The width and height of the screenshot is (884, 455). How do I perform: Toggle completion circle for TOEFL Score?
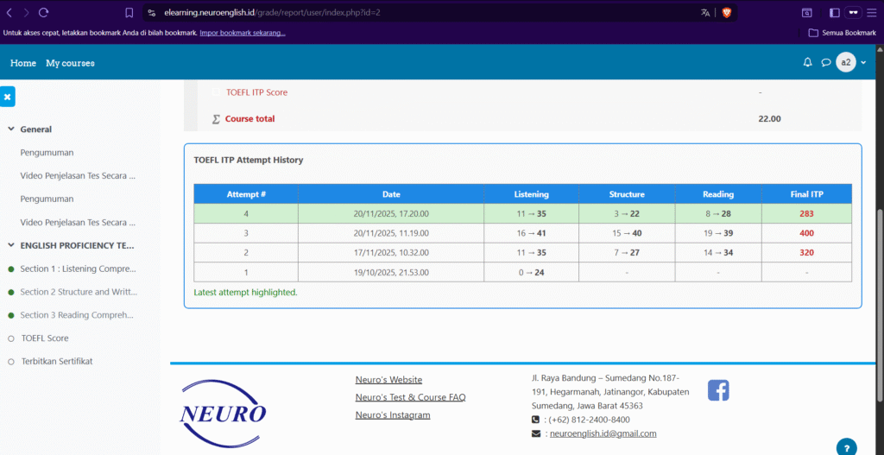pos(11,338)
